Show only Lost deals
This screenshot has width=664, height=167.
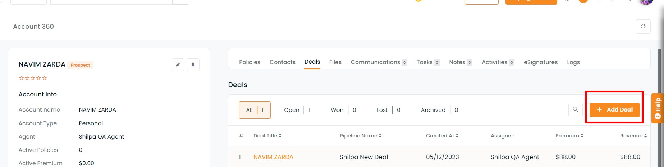click(x=388, y=110)
